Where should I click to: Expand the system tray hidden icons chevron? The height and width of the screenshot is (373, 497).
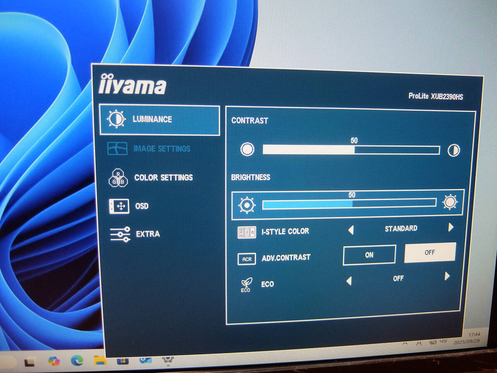[x=405, y=344]
